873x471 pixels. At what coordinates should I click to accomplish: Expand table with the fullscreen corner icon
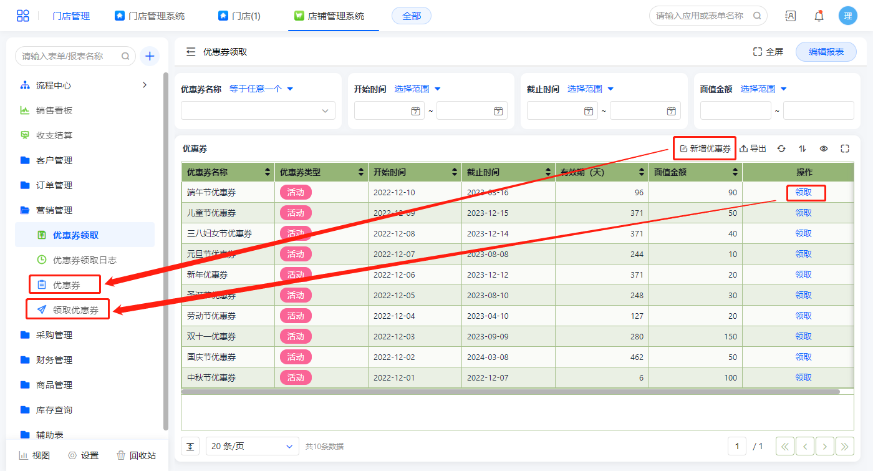point(845,148)
